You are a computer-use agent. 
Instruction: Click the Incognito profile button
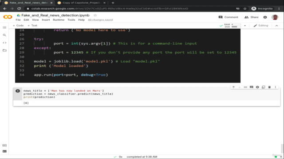pyautogui.click(x=262, y=8)
